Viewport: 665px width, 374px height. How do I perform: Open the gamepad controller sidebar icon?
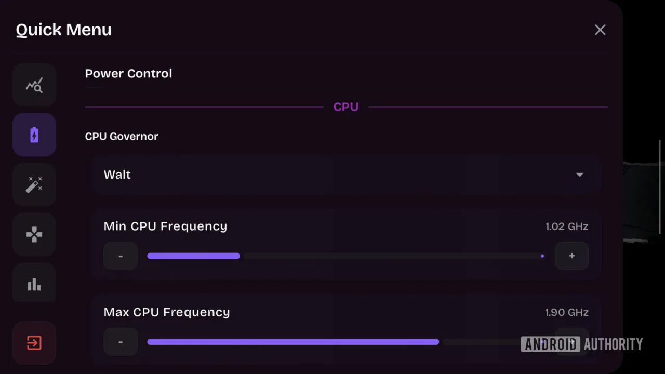pos(34,235)
